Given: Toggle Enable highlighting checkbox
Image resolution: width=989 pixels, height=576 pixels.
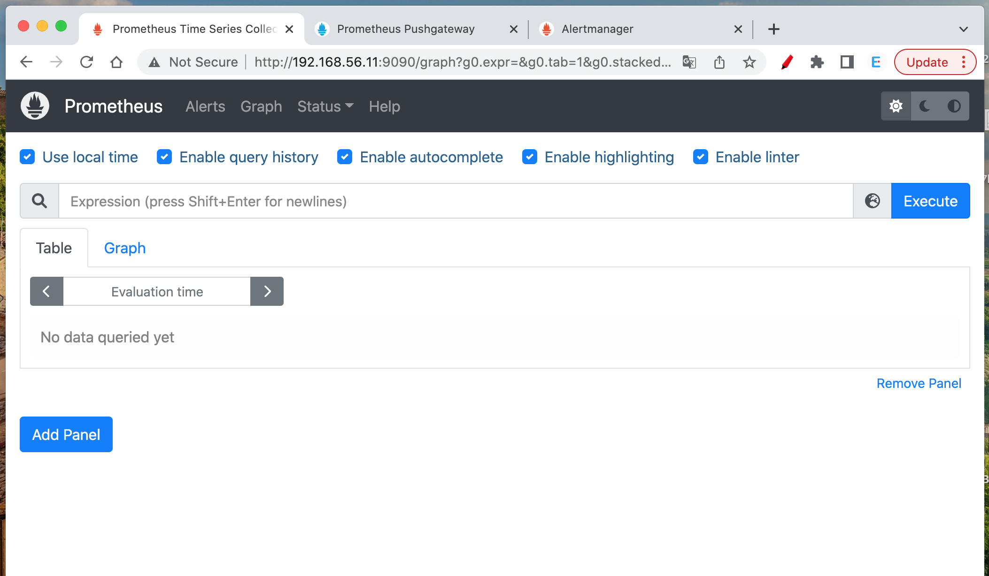Looking at the screenshot, I should pos(530,157).
